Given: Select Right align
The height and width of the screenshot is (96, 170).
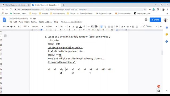Looking at the screenshot, I should point(109,26).
